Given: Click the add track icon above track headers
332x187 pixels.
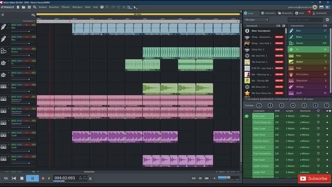Looking at the screenshot, I should pyautogui.click(x=33, y=15).
